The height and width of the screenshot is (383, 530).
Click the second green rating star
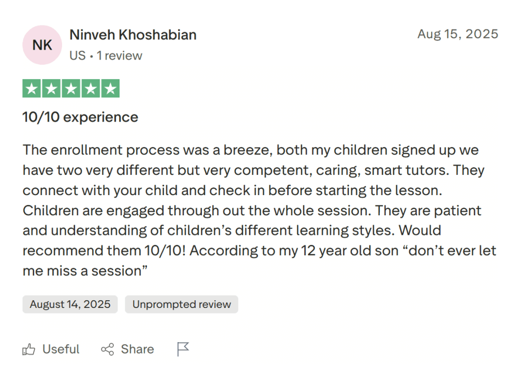52,89
